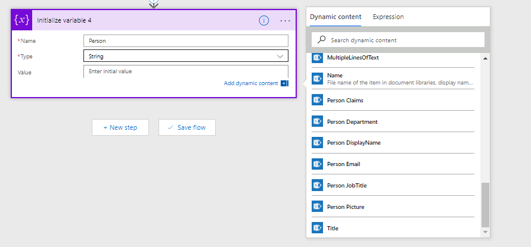Click the Name field containing Person
This screenshot has height=247, width=531.
(x=186, y=40)
